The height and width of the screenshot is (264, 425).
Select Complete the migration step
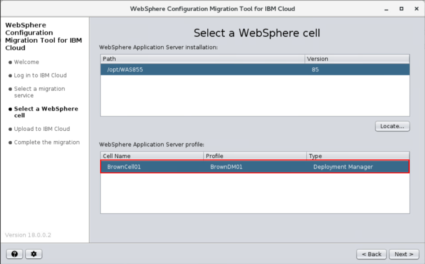[x=47, y=142]
